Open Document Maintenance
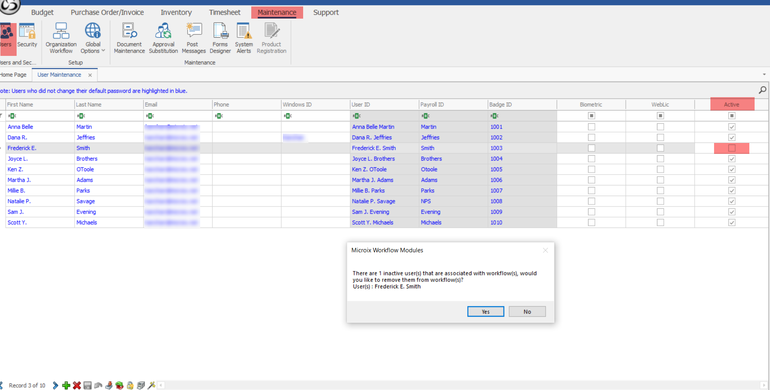The image size is (770, 390). [129, 38]
